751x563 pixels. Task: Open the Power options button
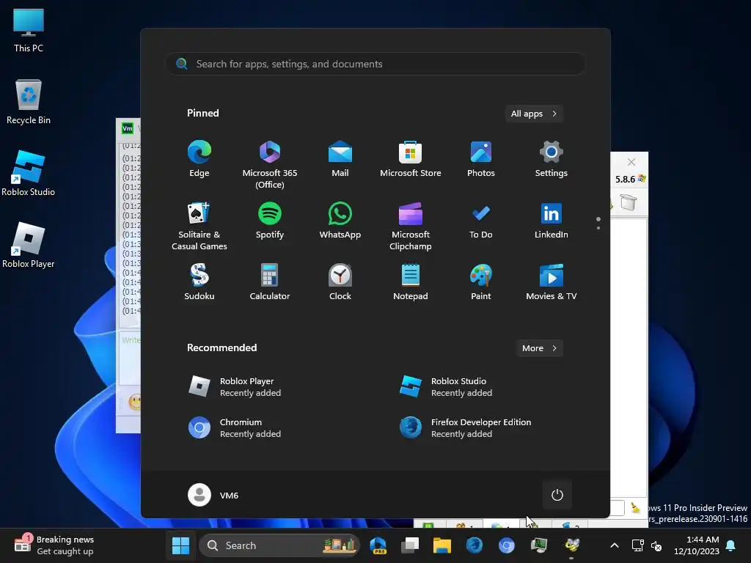(x=557, y=495)
